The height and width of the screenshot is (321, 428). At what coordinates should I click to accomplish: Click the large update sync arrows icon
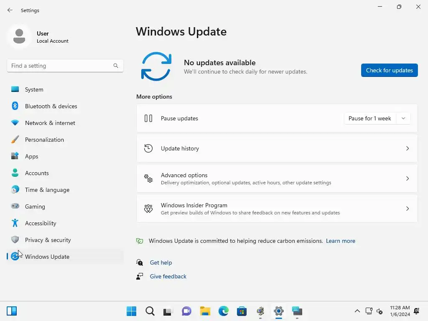[156, 66]
